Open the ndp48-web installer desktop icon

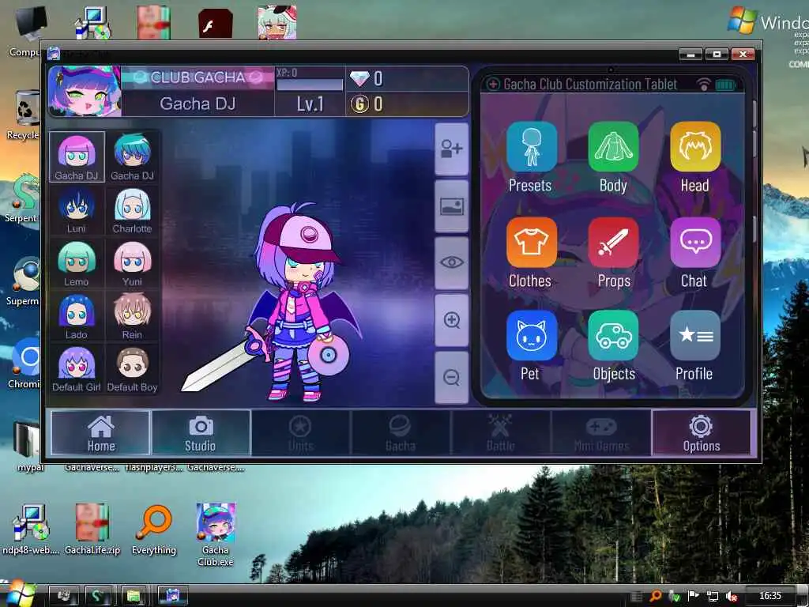pos(31,530)
